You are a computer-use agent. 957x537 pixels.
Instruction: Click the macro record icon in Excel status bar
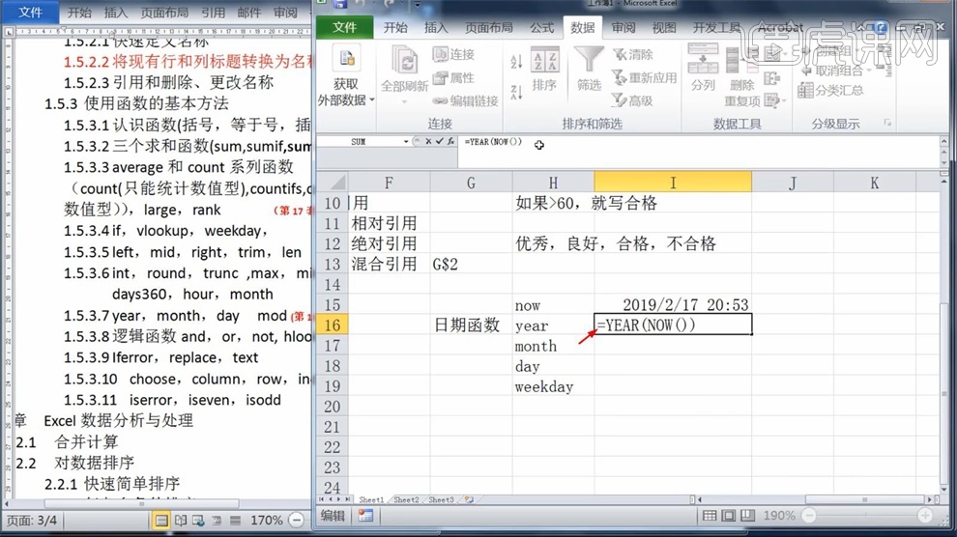365,516
